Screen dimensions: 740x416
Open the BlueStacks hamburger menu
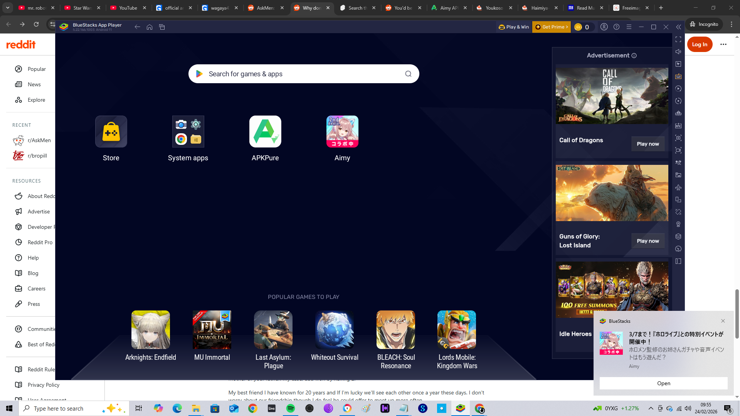(629, 27)
